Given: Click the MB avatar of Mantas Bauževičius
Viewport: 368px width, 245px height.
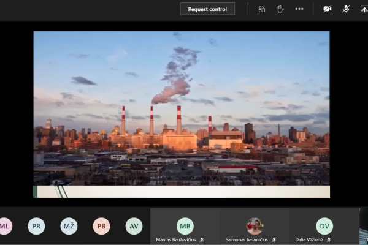Looking at the screenshot, I should coord(185,226).
